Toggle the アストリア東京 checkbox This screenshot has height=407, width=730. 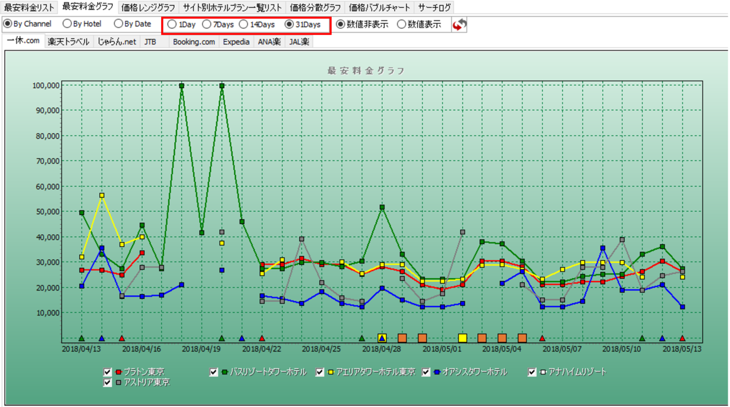coord(108,383)
